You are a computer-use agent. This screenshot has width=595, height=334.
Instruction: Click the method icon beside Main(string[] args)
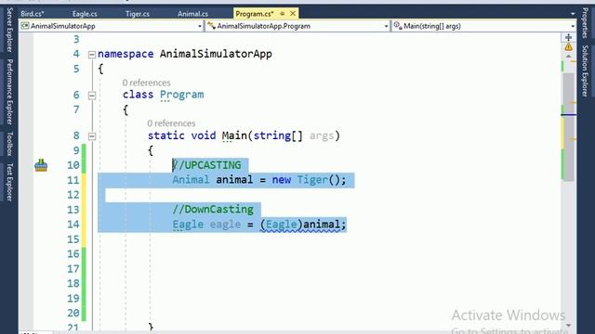pos(398,26)
